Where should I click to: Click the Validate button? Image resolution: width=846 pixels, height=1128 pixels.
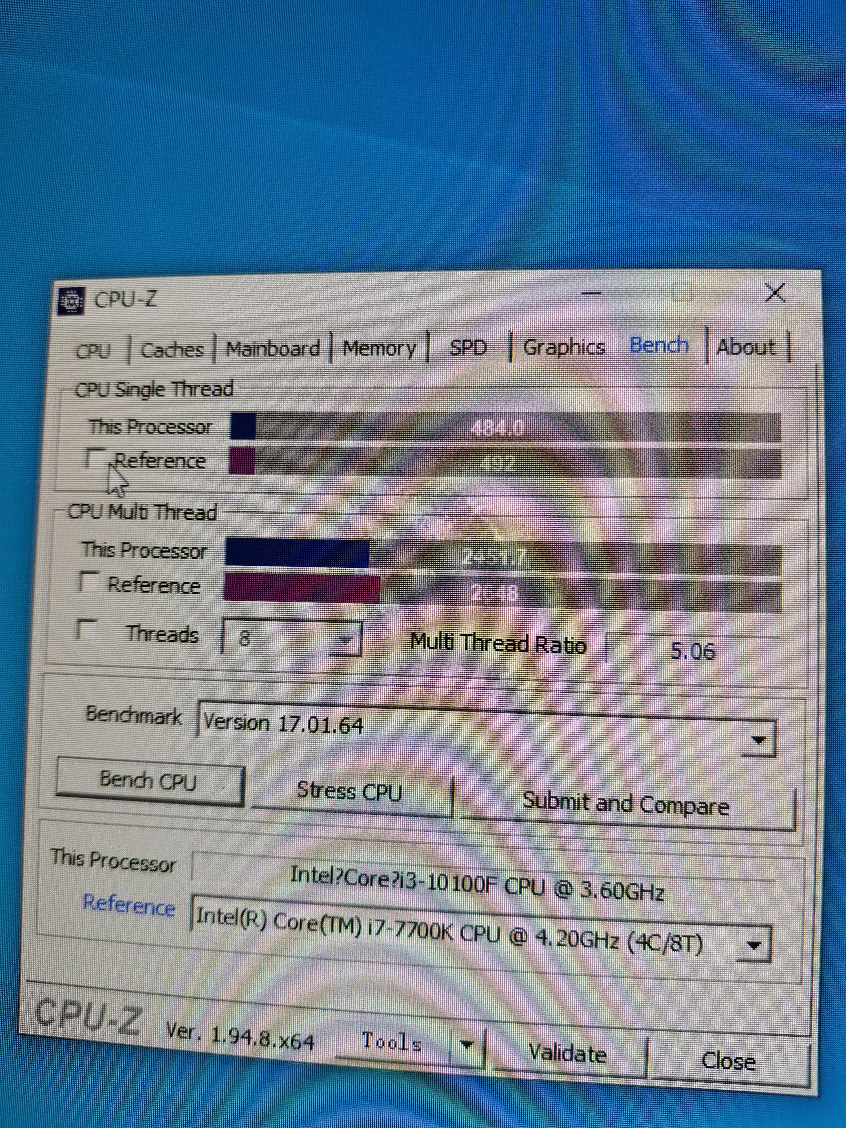[x=568, y=1052]
